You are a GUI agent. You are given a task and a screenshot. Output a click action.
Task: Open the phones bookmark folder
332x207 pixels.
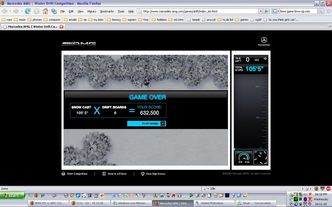pos(35,19)
